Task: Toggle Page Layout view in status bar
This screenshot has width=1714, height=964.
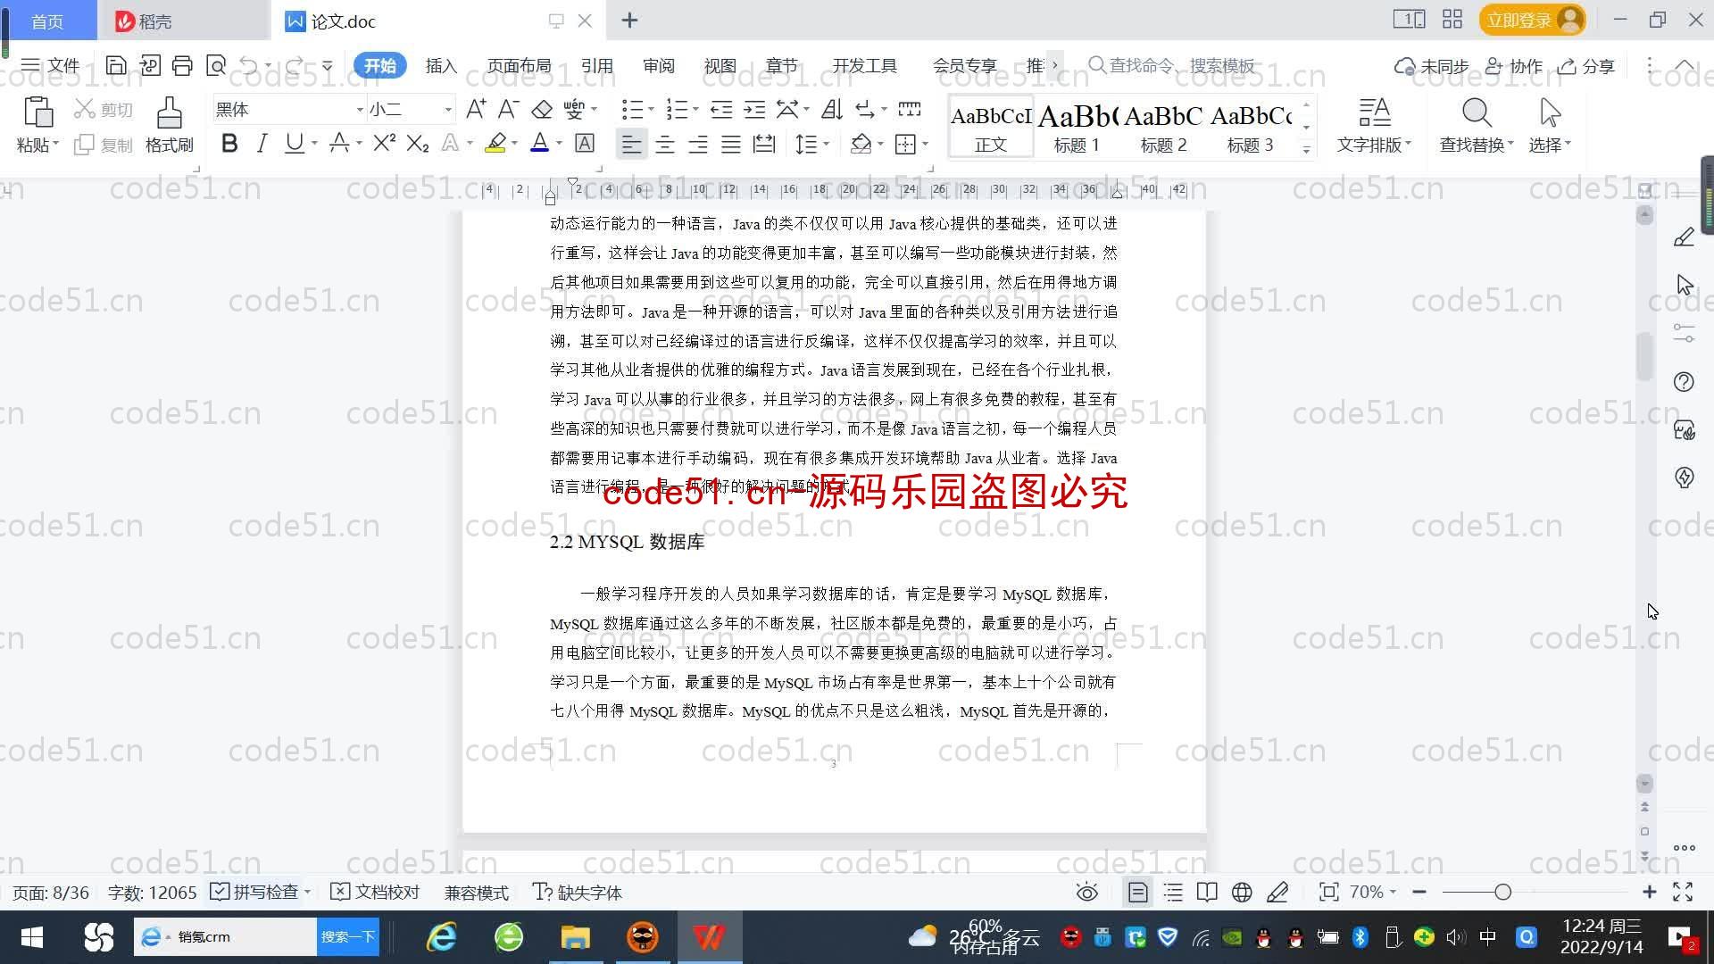Action: tap(1137, 892)
